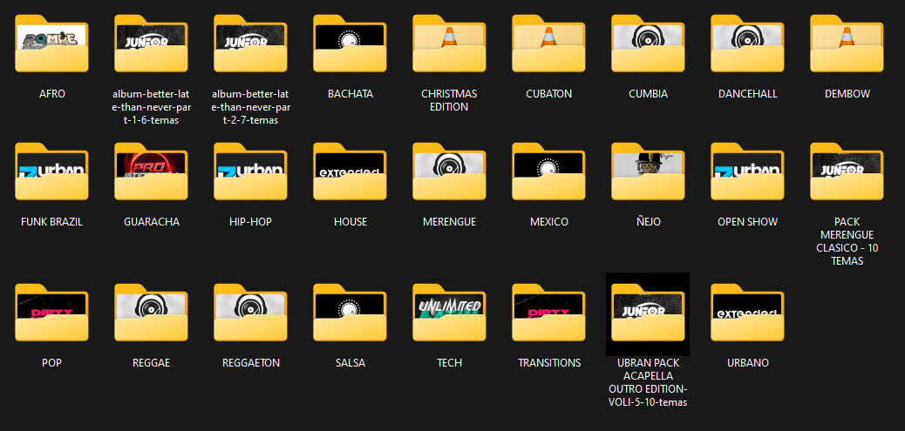This screenshot has height=431, width=905.
Task: Click the URBANO folder name label
Action: pos(747,363)
